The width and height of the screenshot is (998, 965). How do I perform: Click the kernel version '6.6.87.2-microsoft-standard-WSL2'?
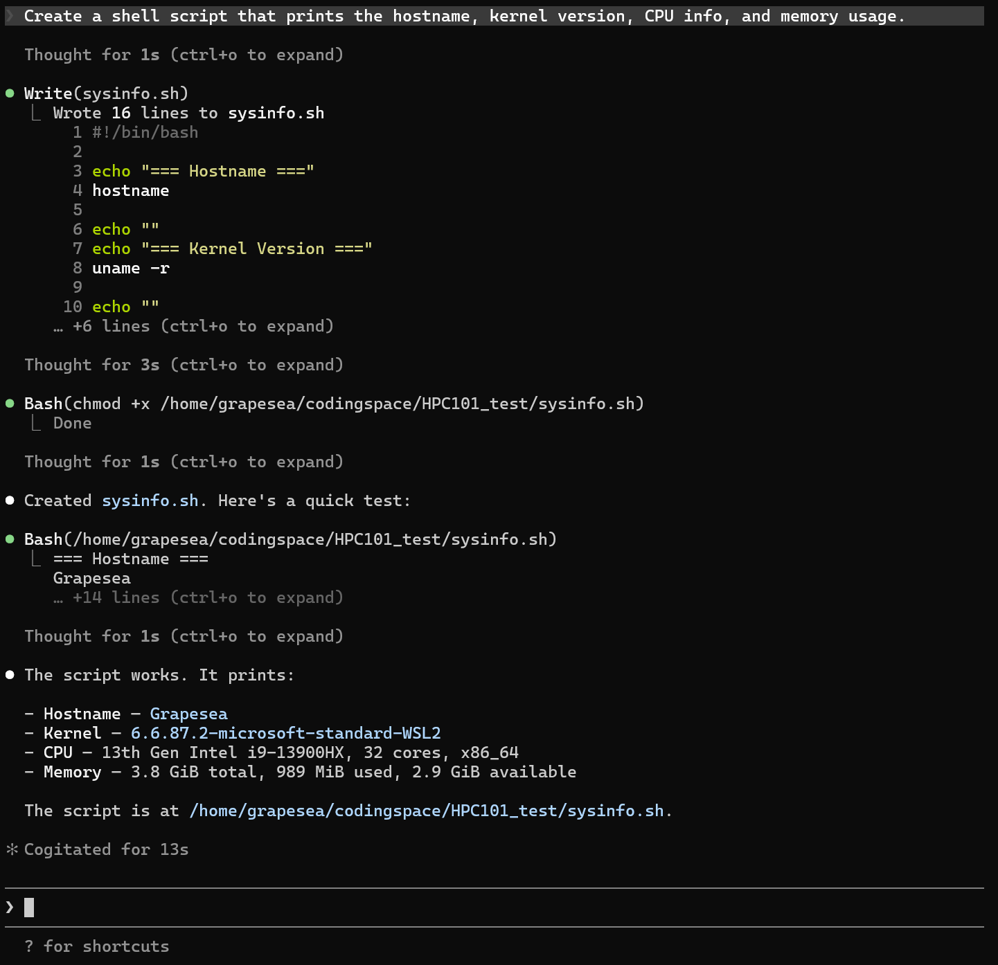pos(286,733)
